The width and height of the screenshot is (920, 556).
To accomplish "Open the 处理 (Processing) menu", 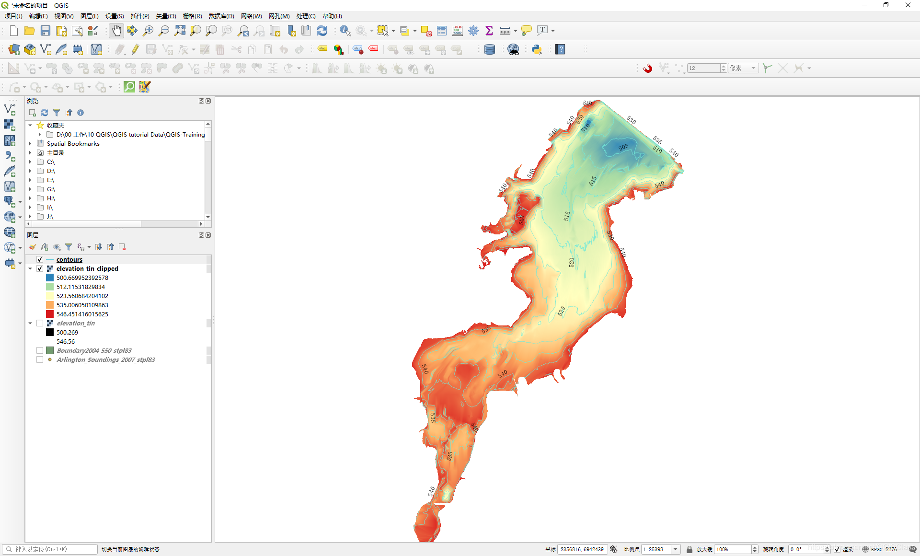I will coord(306,16).
